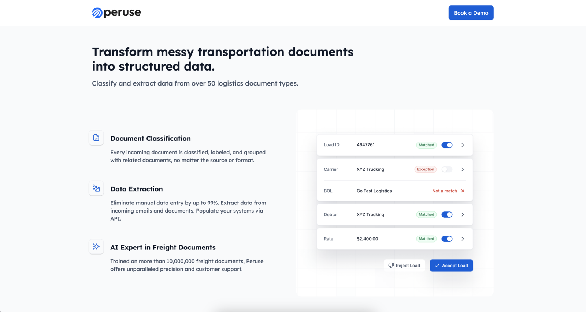Click the BOL label
The height and width of the screenshot is (312, 586).
tap(328, 191)
